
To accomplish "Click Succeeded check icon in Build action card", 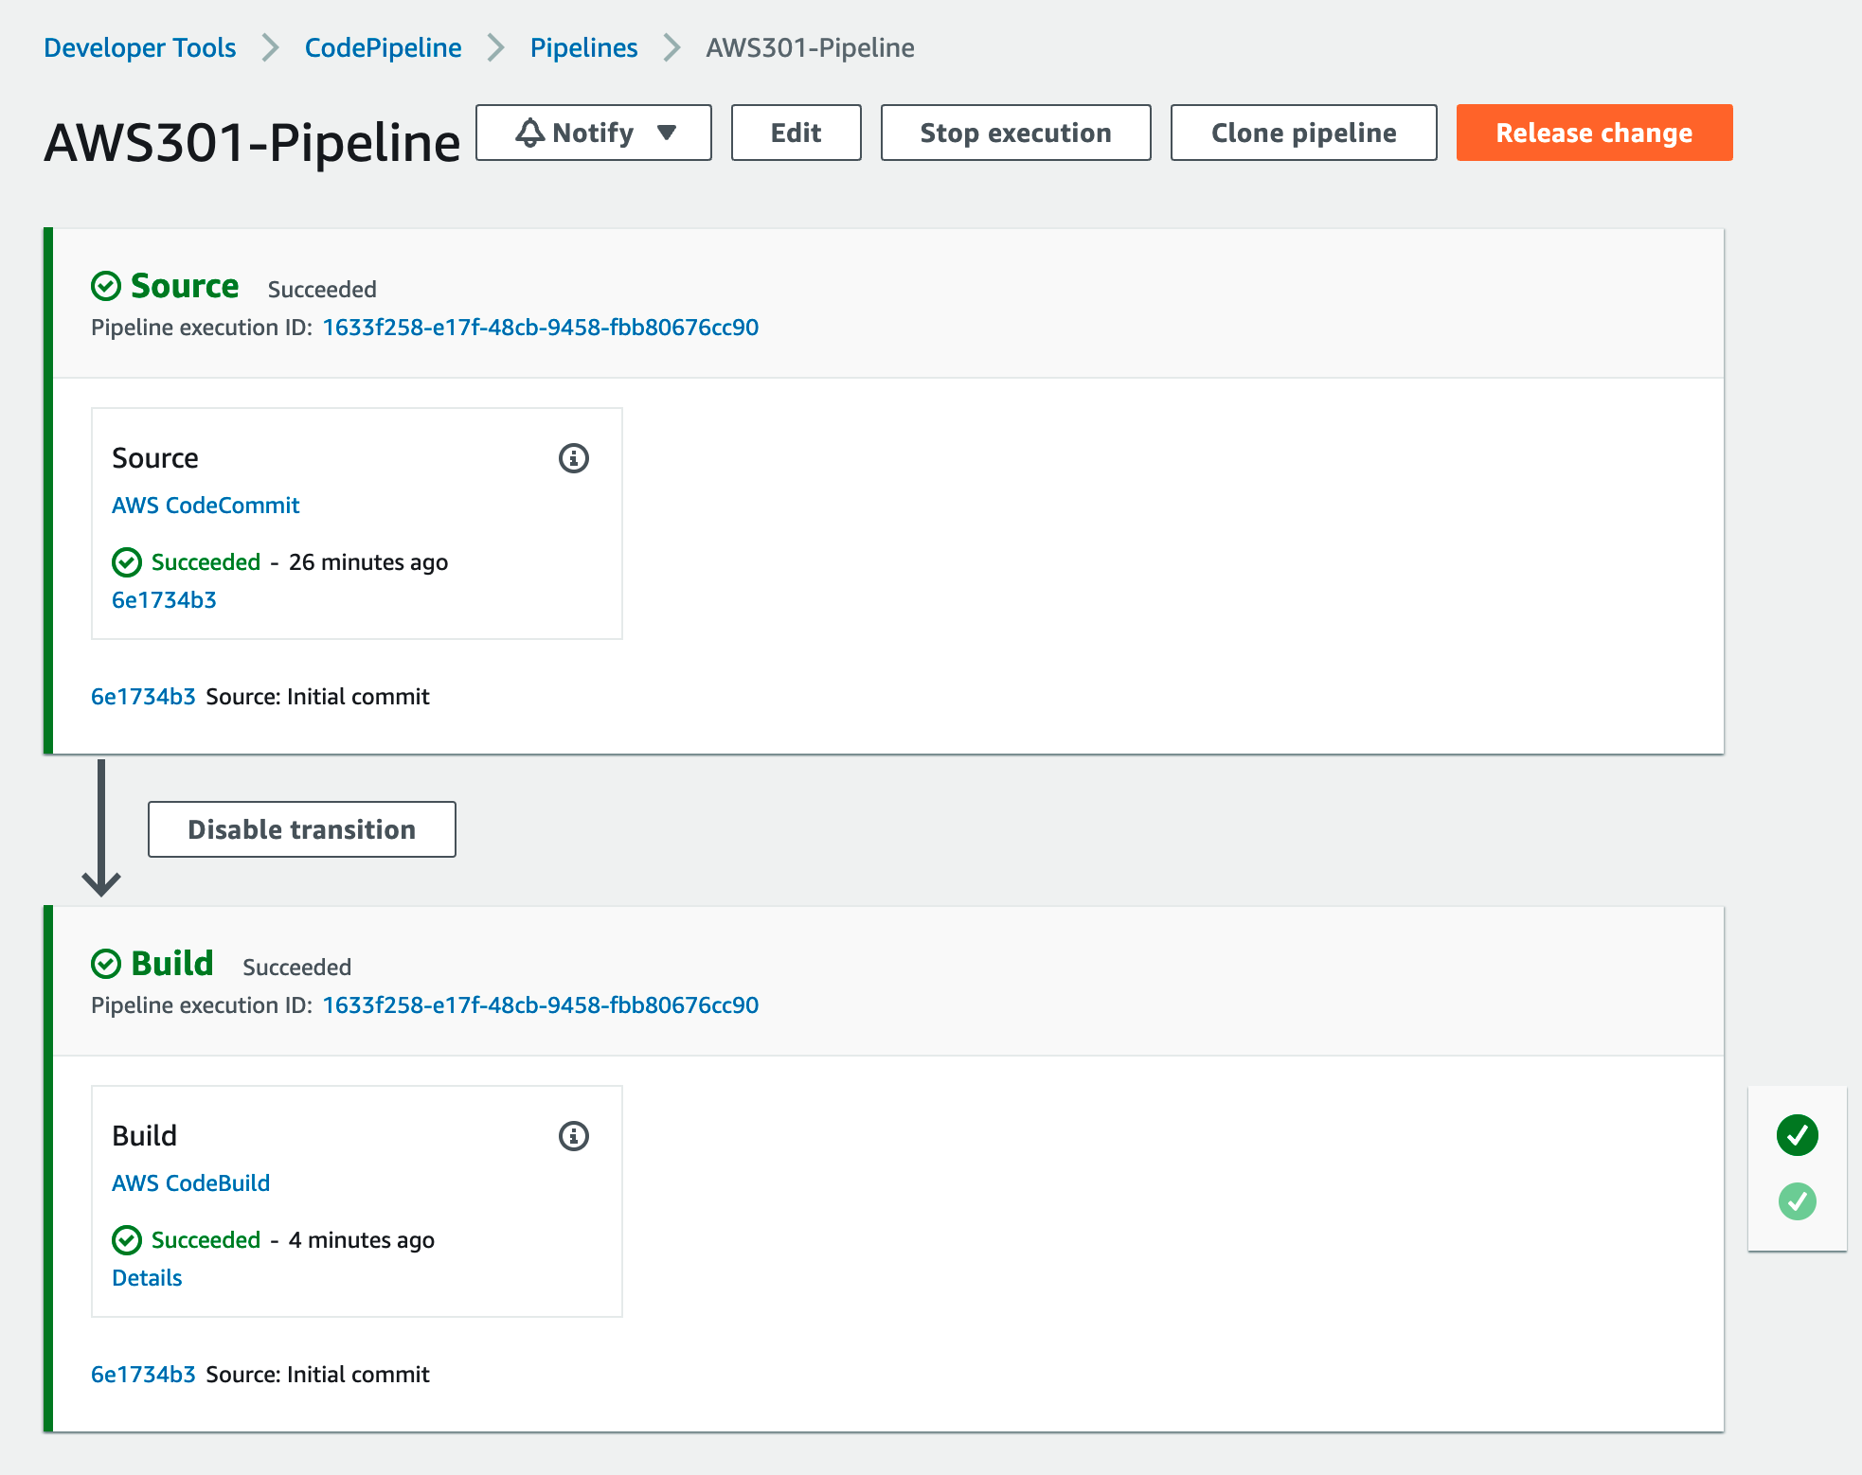I will pos(127,1240).
